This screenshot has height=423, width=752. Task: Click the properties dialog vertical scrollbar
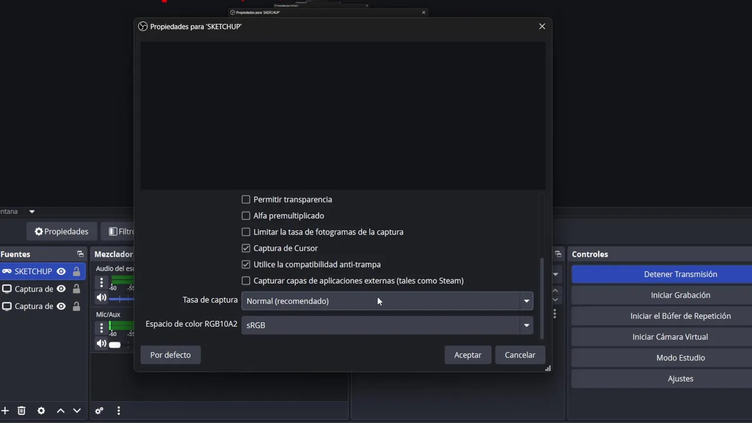tap(542, 298)
